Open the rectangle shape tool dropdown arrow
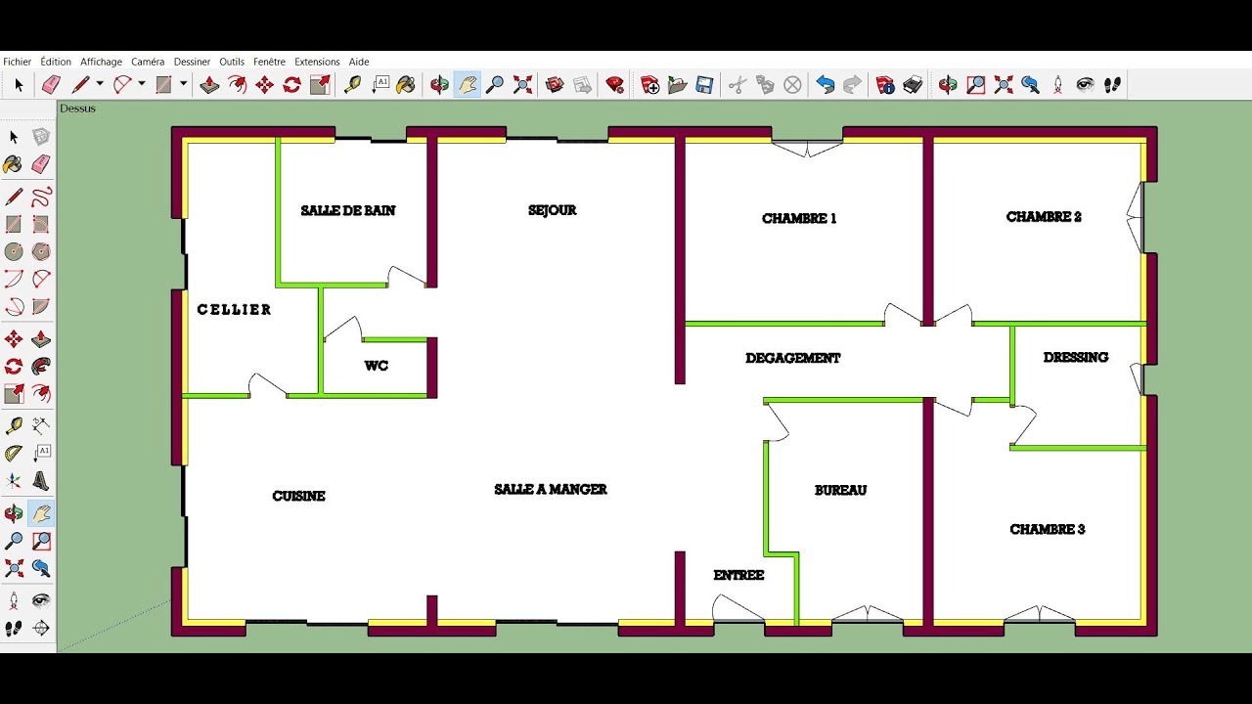 click(183, 85)
